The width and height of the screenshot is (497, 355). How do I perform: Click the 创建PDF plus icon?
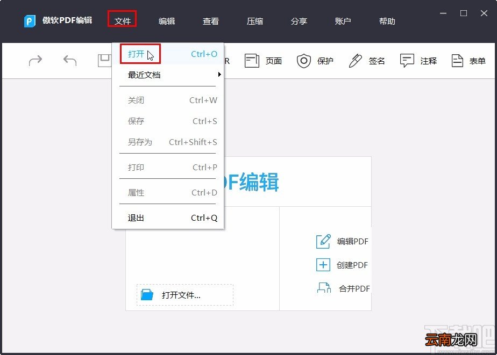click(323, 265)
